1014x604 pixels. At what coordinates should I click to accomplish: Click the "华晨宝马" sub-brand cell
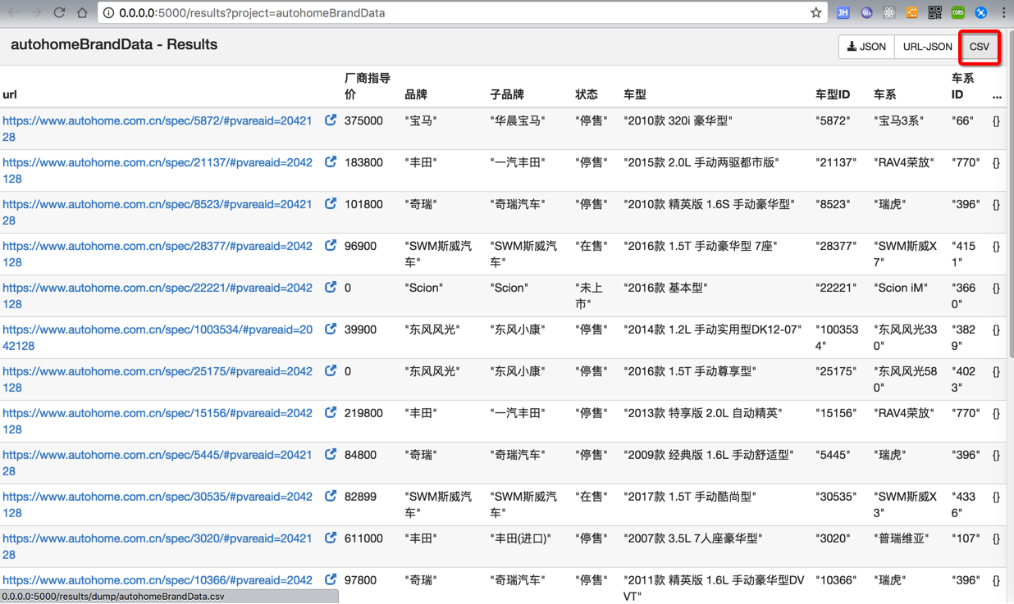517,120
